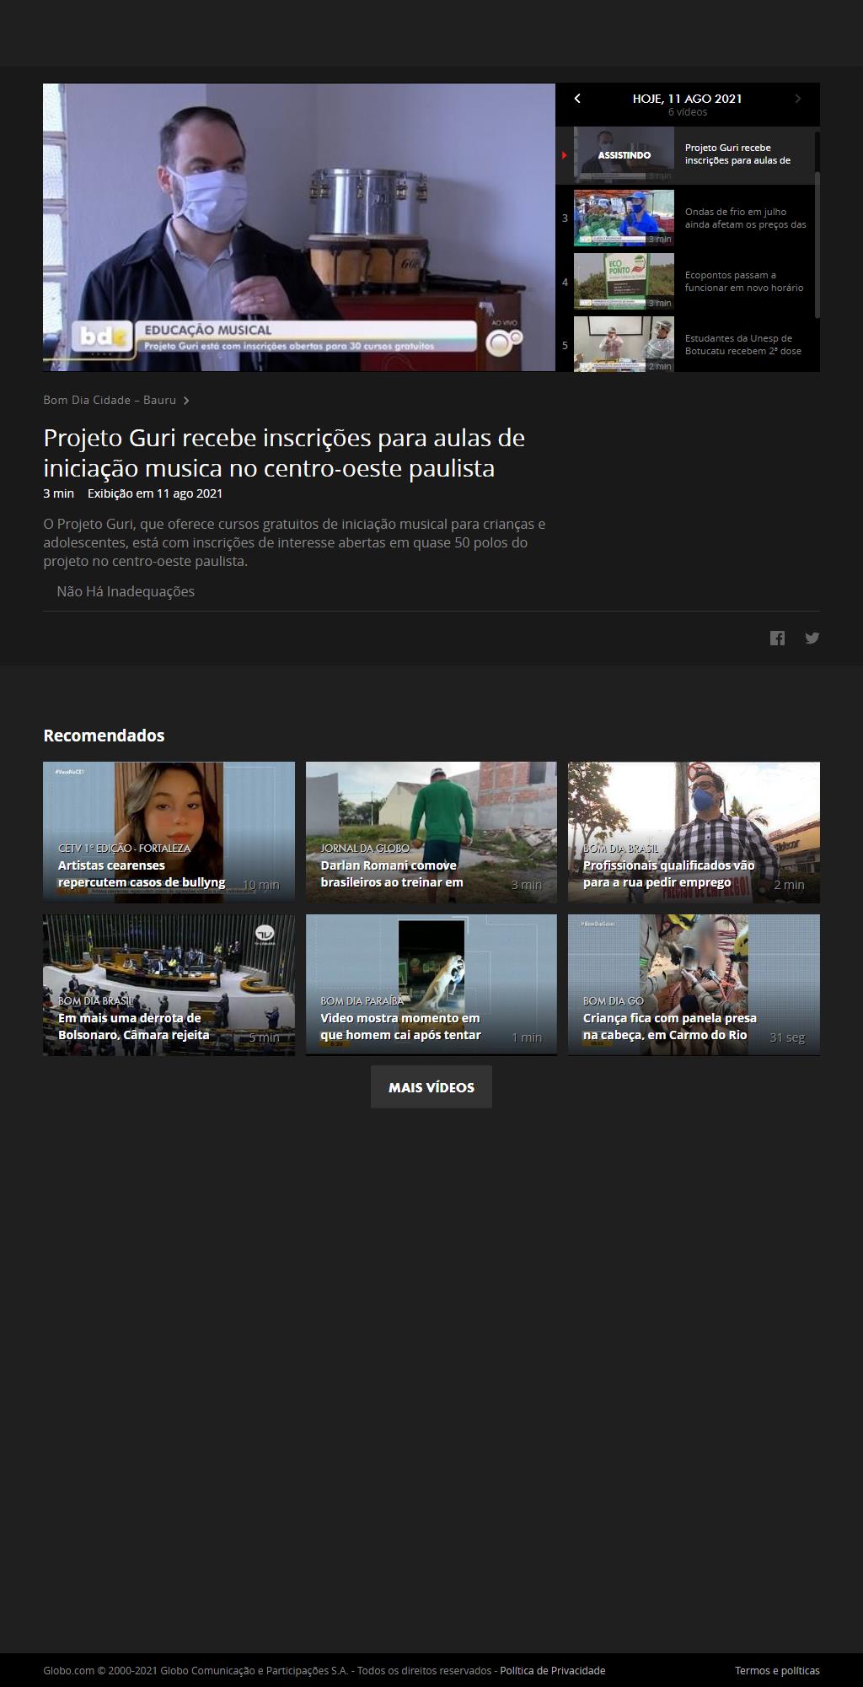Open Criança com panela presa video
This screenshot has height=1687, width=863.
[693, 984]
